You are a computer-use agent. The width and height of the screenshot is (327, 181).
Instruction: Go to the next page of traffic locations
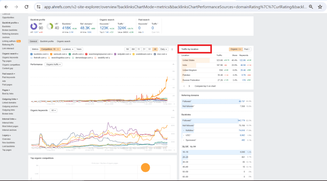coord(189,86)
